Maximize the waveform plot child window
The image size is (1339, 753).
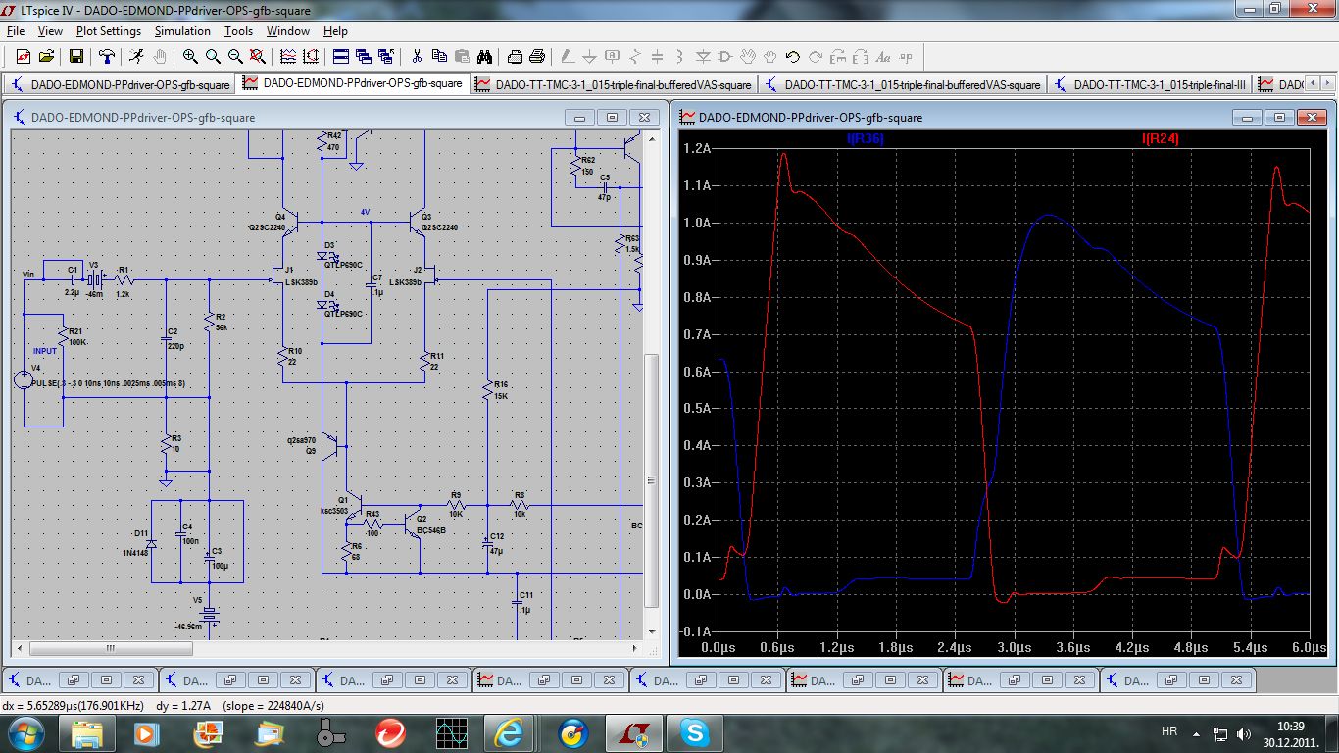1279,117
